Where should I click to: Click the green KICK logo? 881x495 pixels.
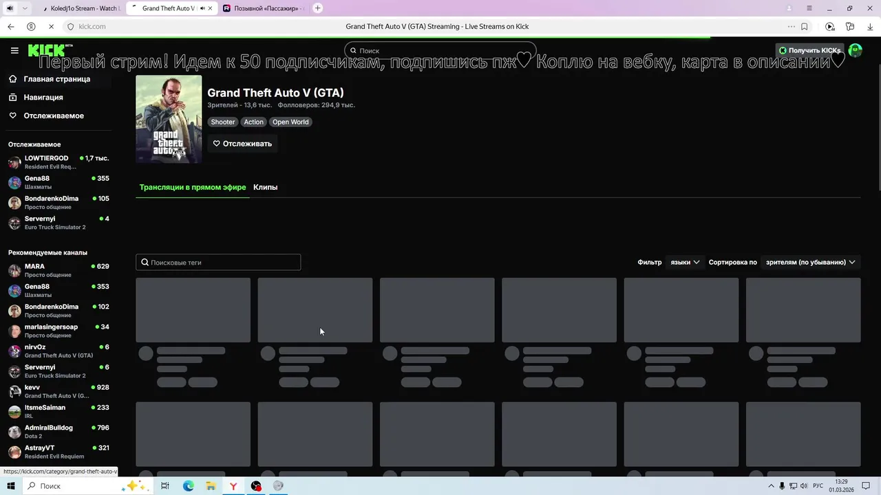pyautogui.click(x=48, y=50)
